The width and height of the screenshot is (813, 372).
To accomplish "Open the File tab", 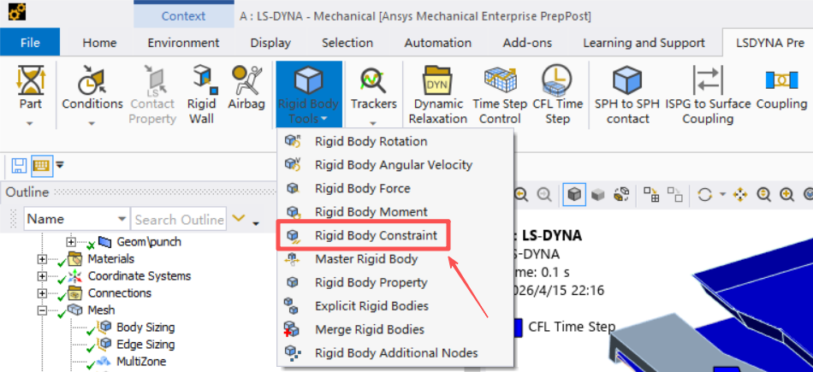I will [30, 43].
